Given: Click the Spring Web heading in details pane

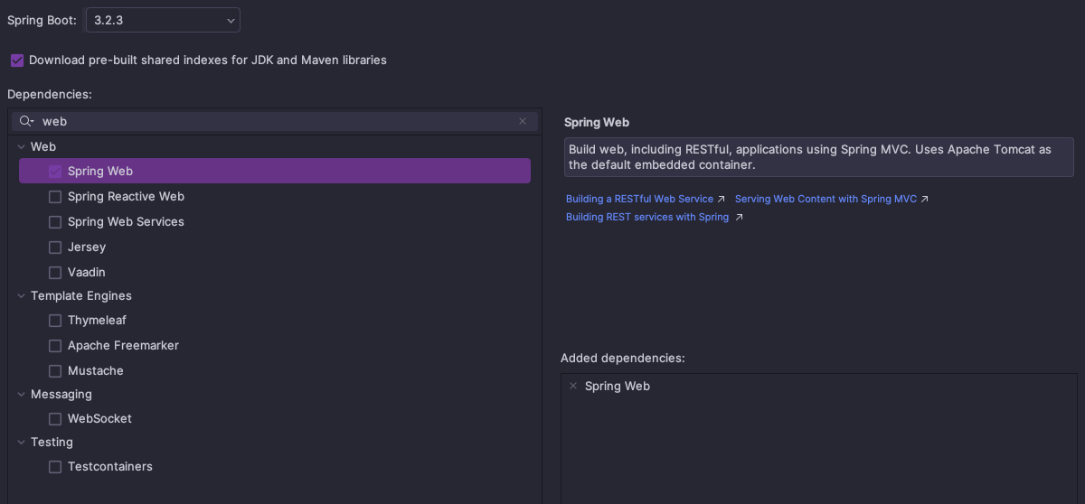Looking at the screenshot, I should pyautogui.click(x=597, y=122).
